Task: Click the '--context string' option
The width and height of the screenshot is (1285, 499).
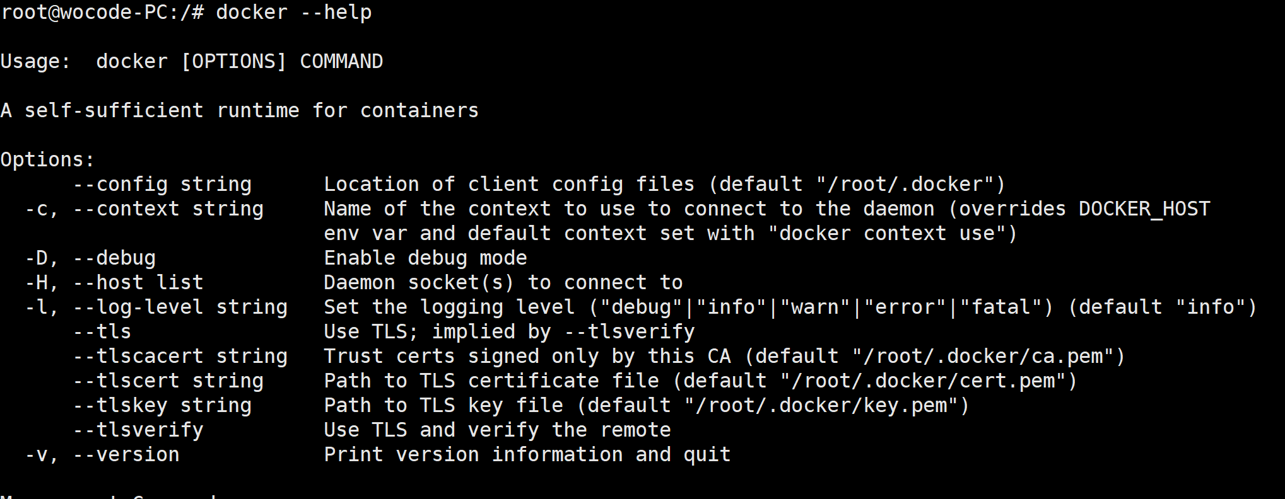Action: pos(168,209)
